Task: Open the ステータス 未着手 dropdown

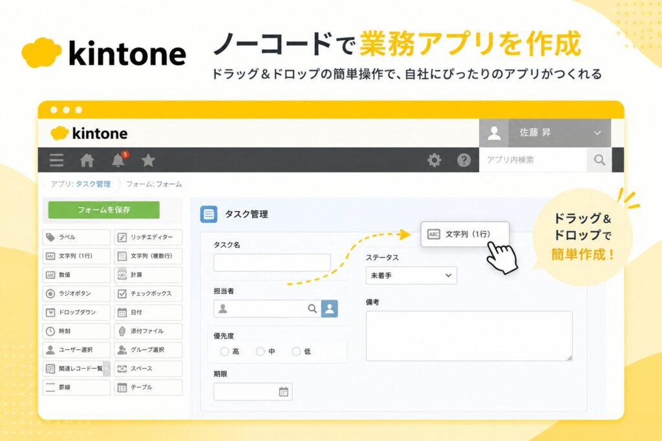Action: (x=411, y=275)
